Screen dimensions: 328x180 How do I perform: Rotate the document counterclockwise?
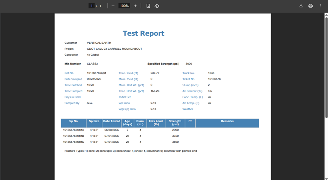(x=157, y=6)
